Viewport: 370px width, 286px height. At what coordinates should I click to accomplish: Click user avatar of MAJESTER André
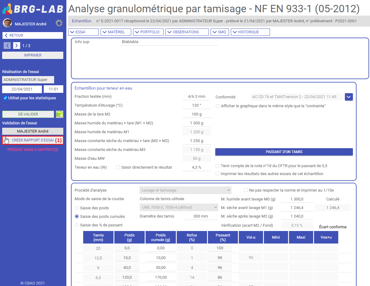tap(7, 23)
